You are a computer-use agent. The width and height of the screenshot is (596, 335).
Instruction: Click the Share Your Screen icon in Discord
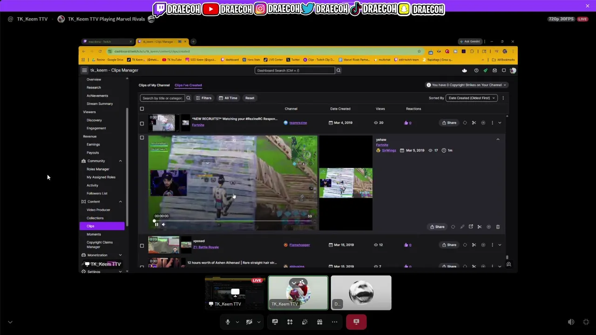click(x=275, y=322)
